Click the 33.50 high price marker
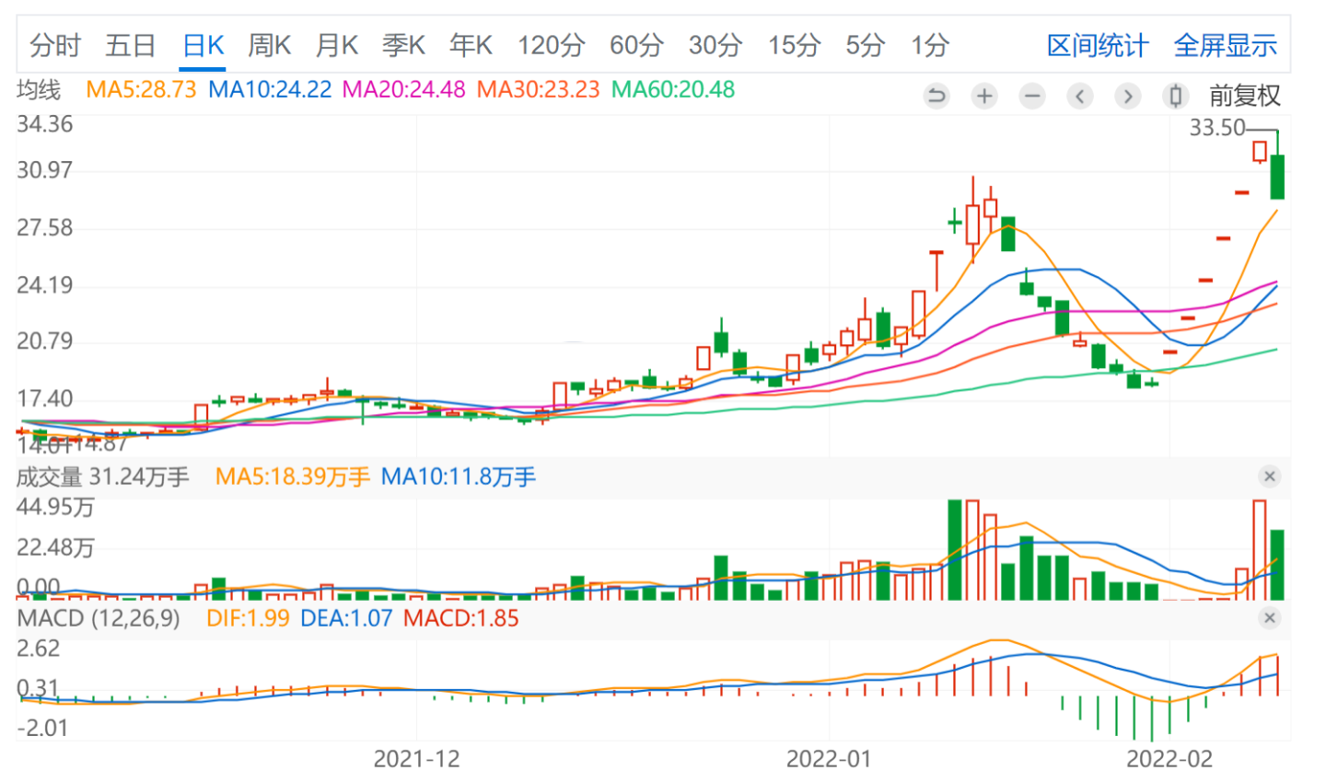Viewport: 1326px width, 782px height. click(1217, 128)
